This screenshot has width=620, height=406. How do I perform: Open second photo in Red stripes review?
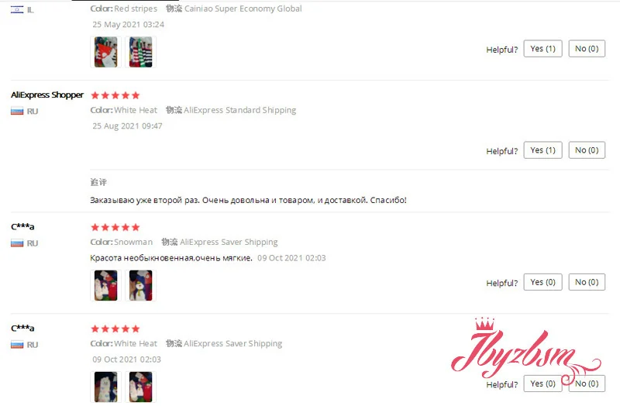pyautogui.click(x=141, y=52)
